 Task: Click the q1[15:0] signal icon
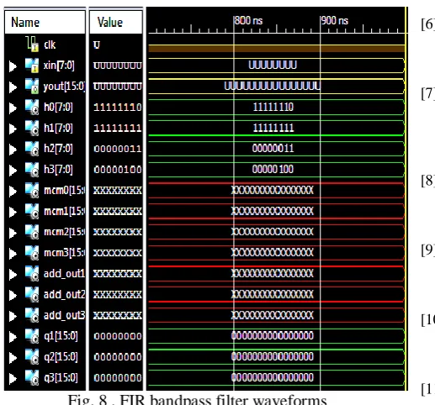click(32, 336)
